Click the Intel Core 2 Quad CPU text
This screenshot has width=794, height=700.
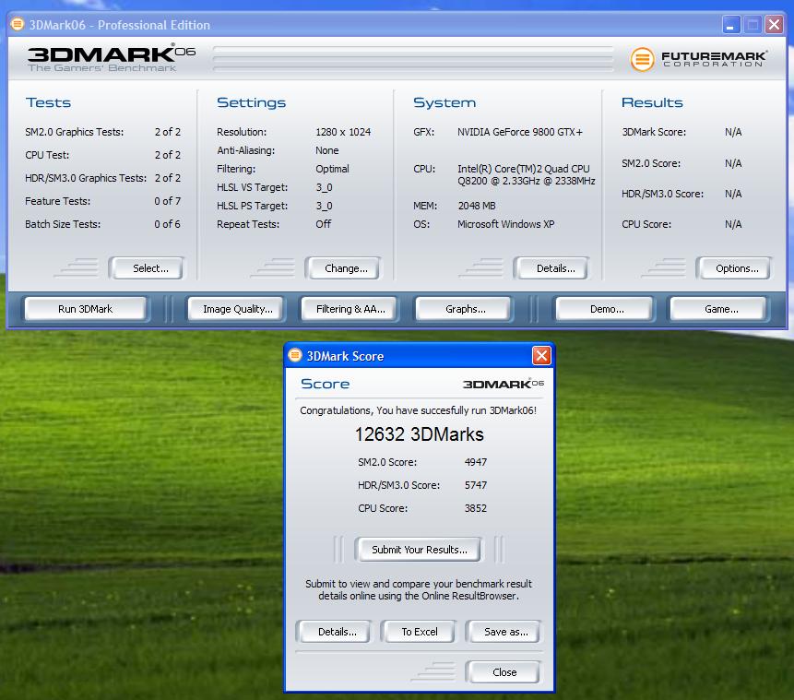[527, 174]
